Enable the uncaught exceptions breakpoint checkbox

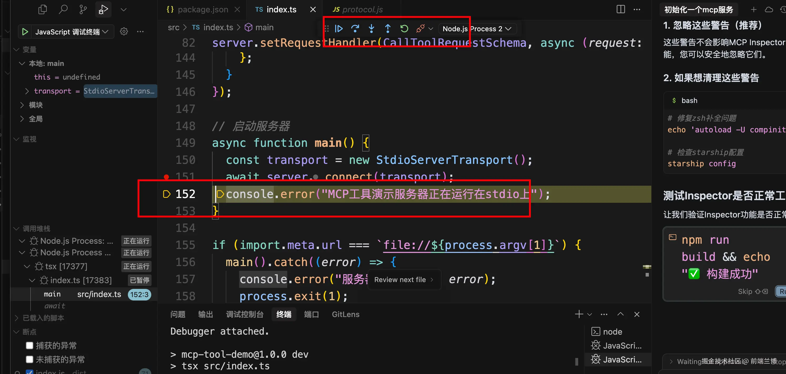pyautogui.click(x=30, y=359)
